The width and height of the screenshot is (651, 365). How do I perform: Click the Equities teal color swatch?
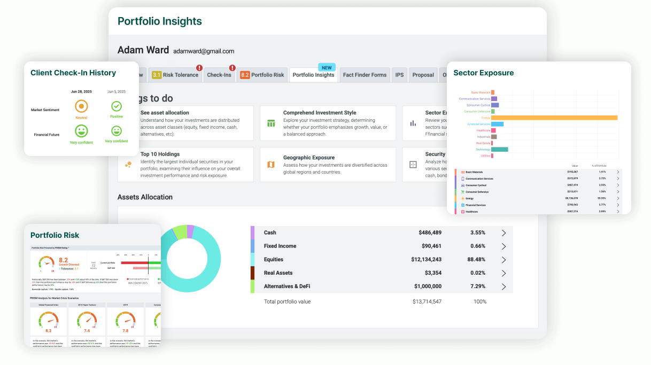tap(252, 259)
